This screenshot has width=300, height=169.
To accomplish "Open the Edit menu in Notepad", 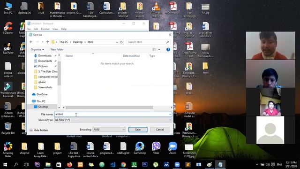I will point(36,29).
